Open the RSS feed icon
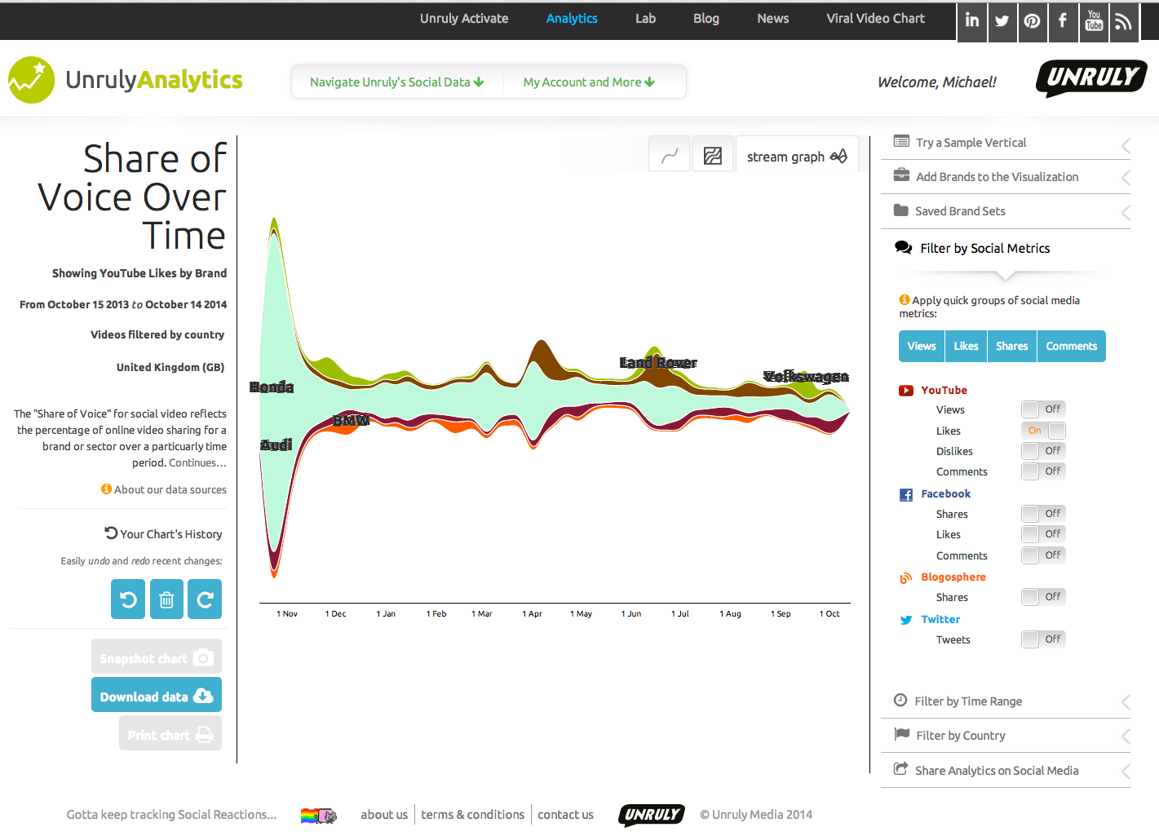 pyautogui.click(x=1124, y=20)
